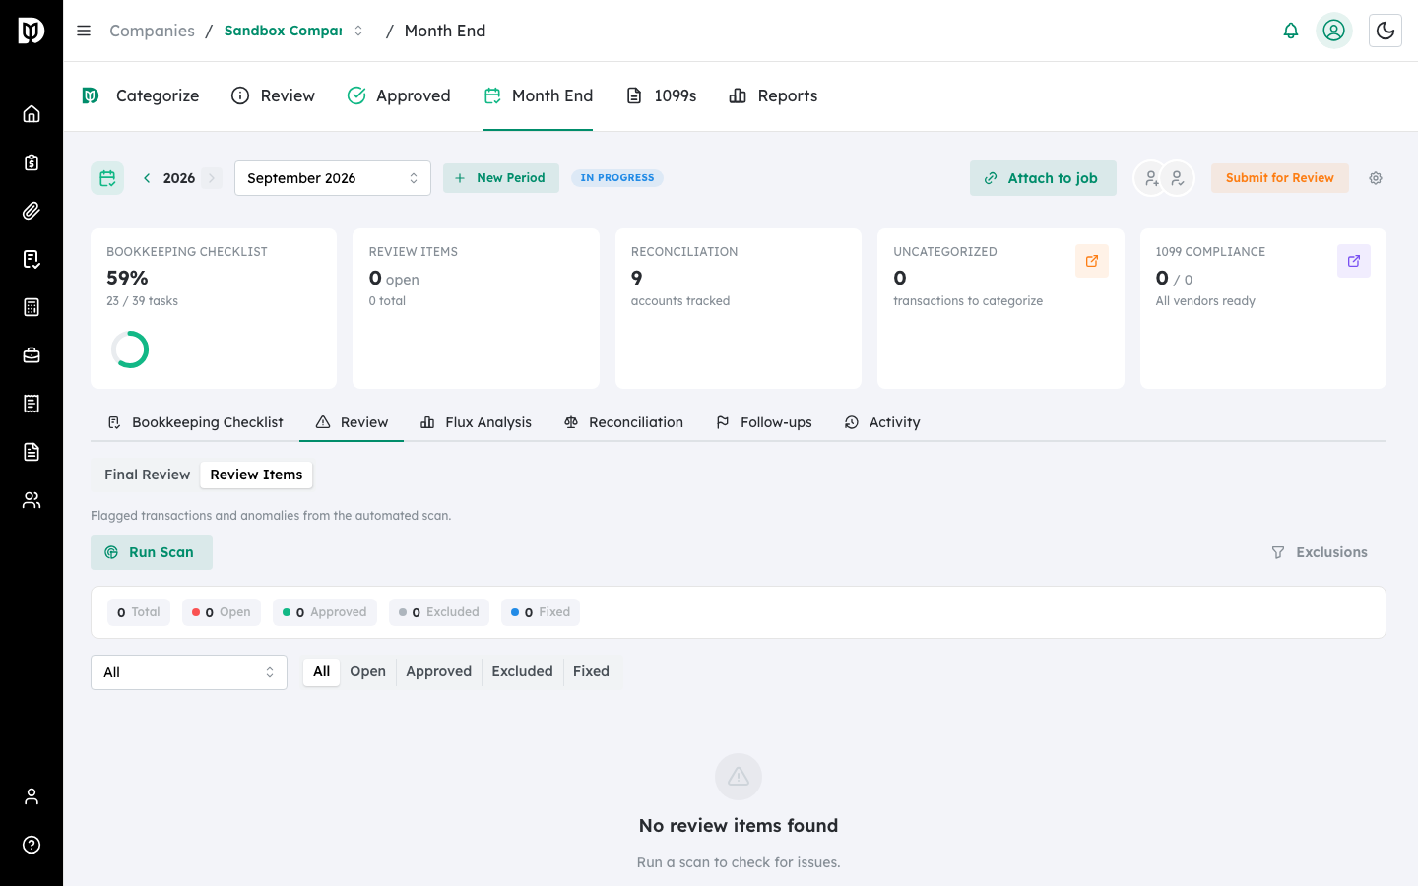Open the Activity sub-tab

[x=882, y=422]
